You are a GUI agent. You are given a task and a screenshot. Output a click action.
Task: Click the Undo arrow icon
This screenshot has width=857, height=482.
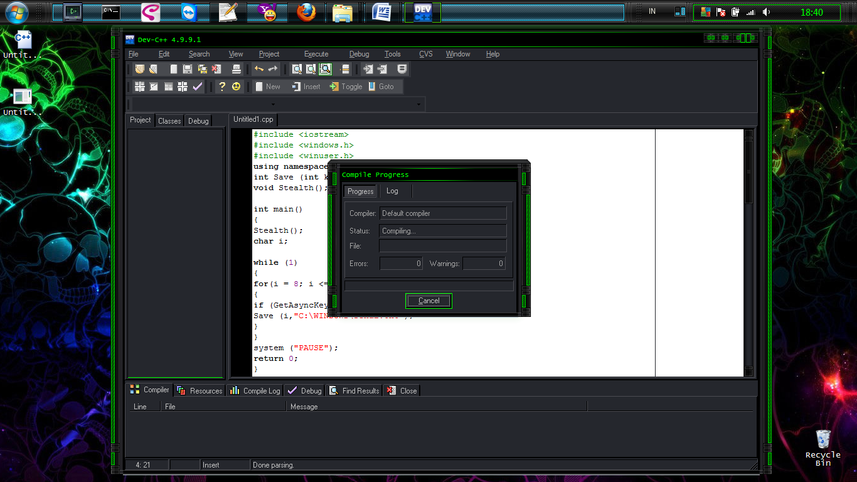[x=258, y=69]
